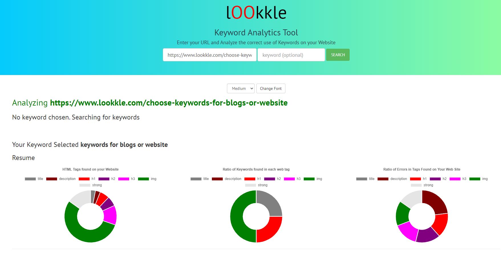Toggle strong legend in Ratio of Keywords chart

pyautogui.click(x=256, y=185)
